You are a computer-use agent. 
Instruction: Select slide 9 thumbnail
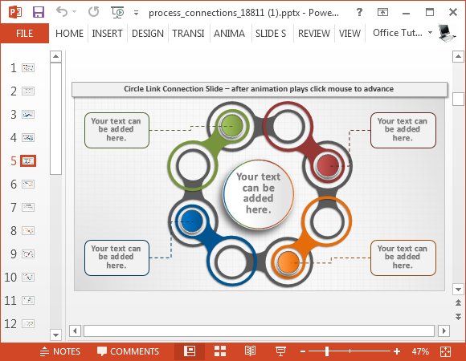28,254
